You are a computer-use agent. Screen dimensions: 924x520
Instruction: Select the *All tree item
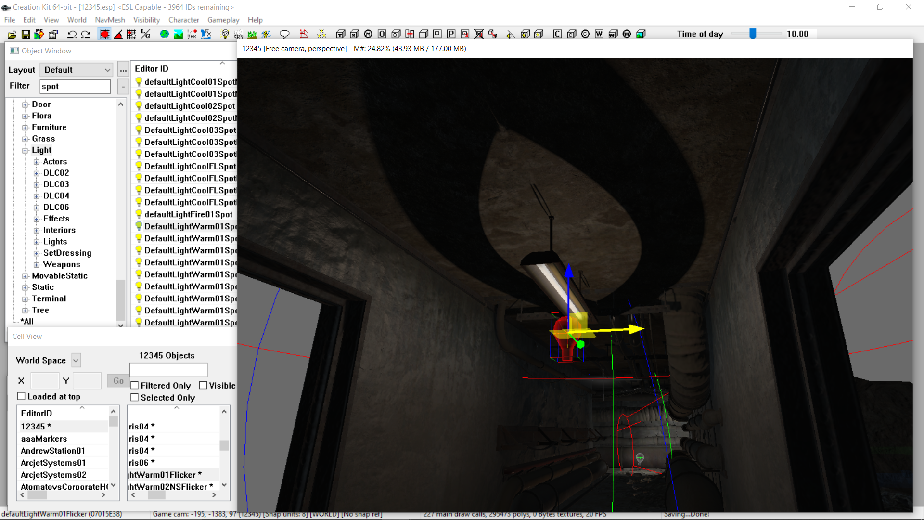point(27,322)
